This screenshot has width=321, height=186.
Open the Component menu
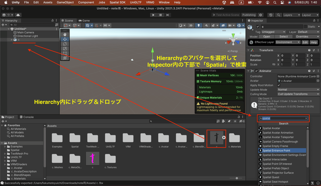86,2
